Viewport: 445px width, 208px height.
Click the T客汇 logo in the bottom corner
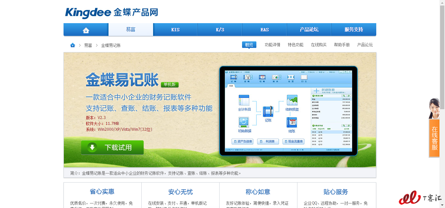[x=420, y=198]
